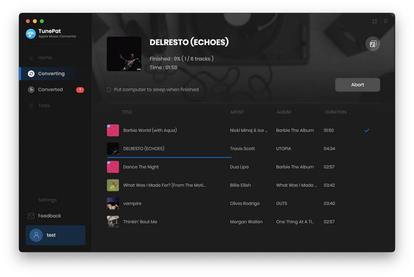The width and height of the screenshot is (414, 277).
Task: Click artist Nicki Minaj & Ice
Action: [249, 131]
